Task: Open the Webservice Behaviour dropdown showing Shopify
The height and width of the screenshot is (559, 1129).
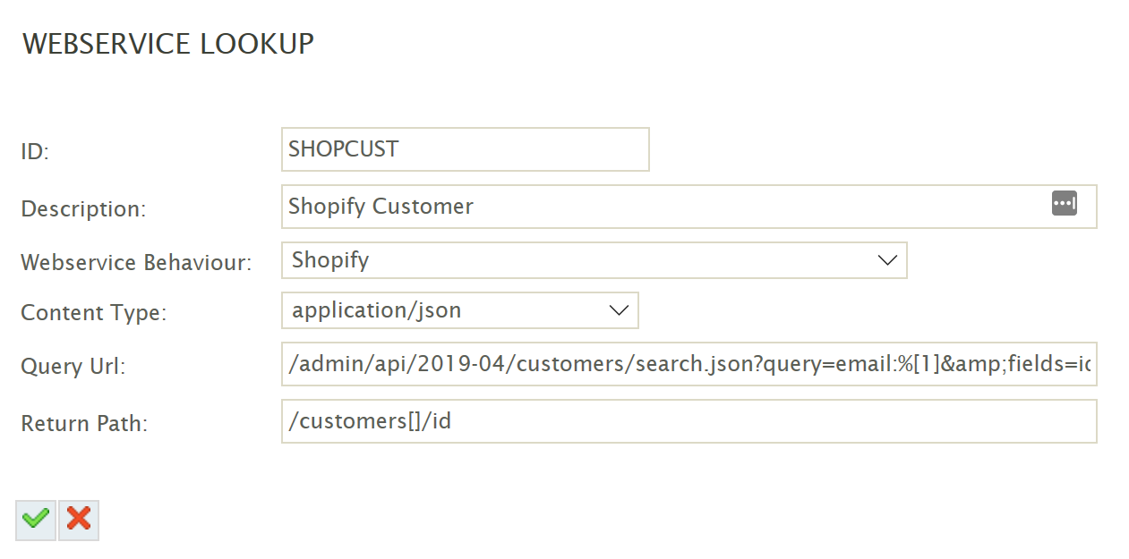Action: coord(573,260)
